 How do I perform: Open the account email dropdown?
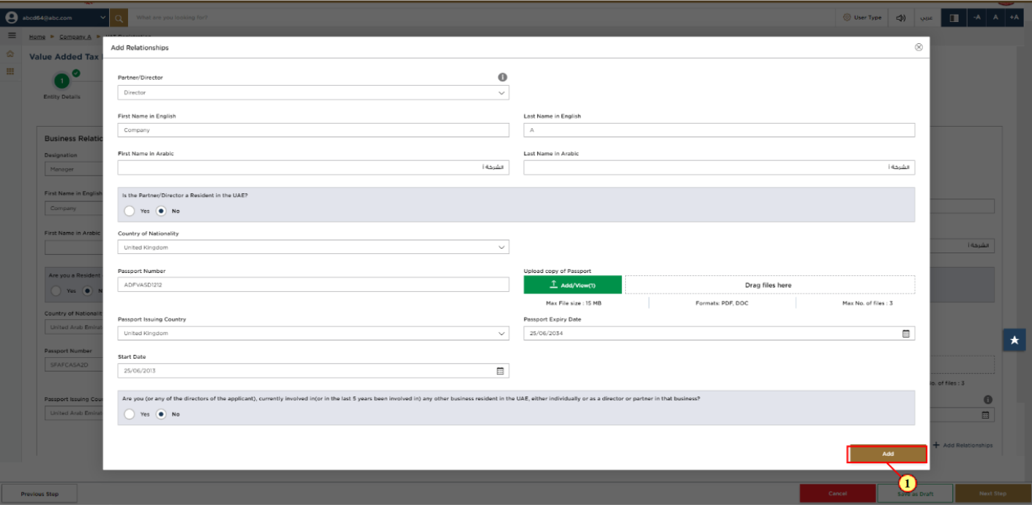coord(103,18)
